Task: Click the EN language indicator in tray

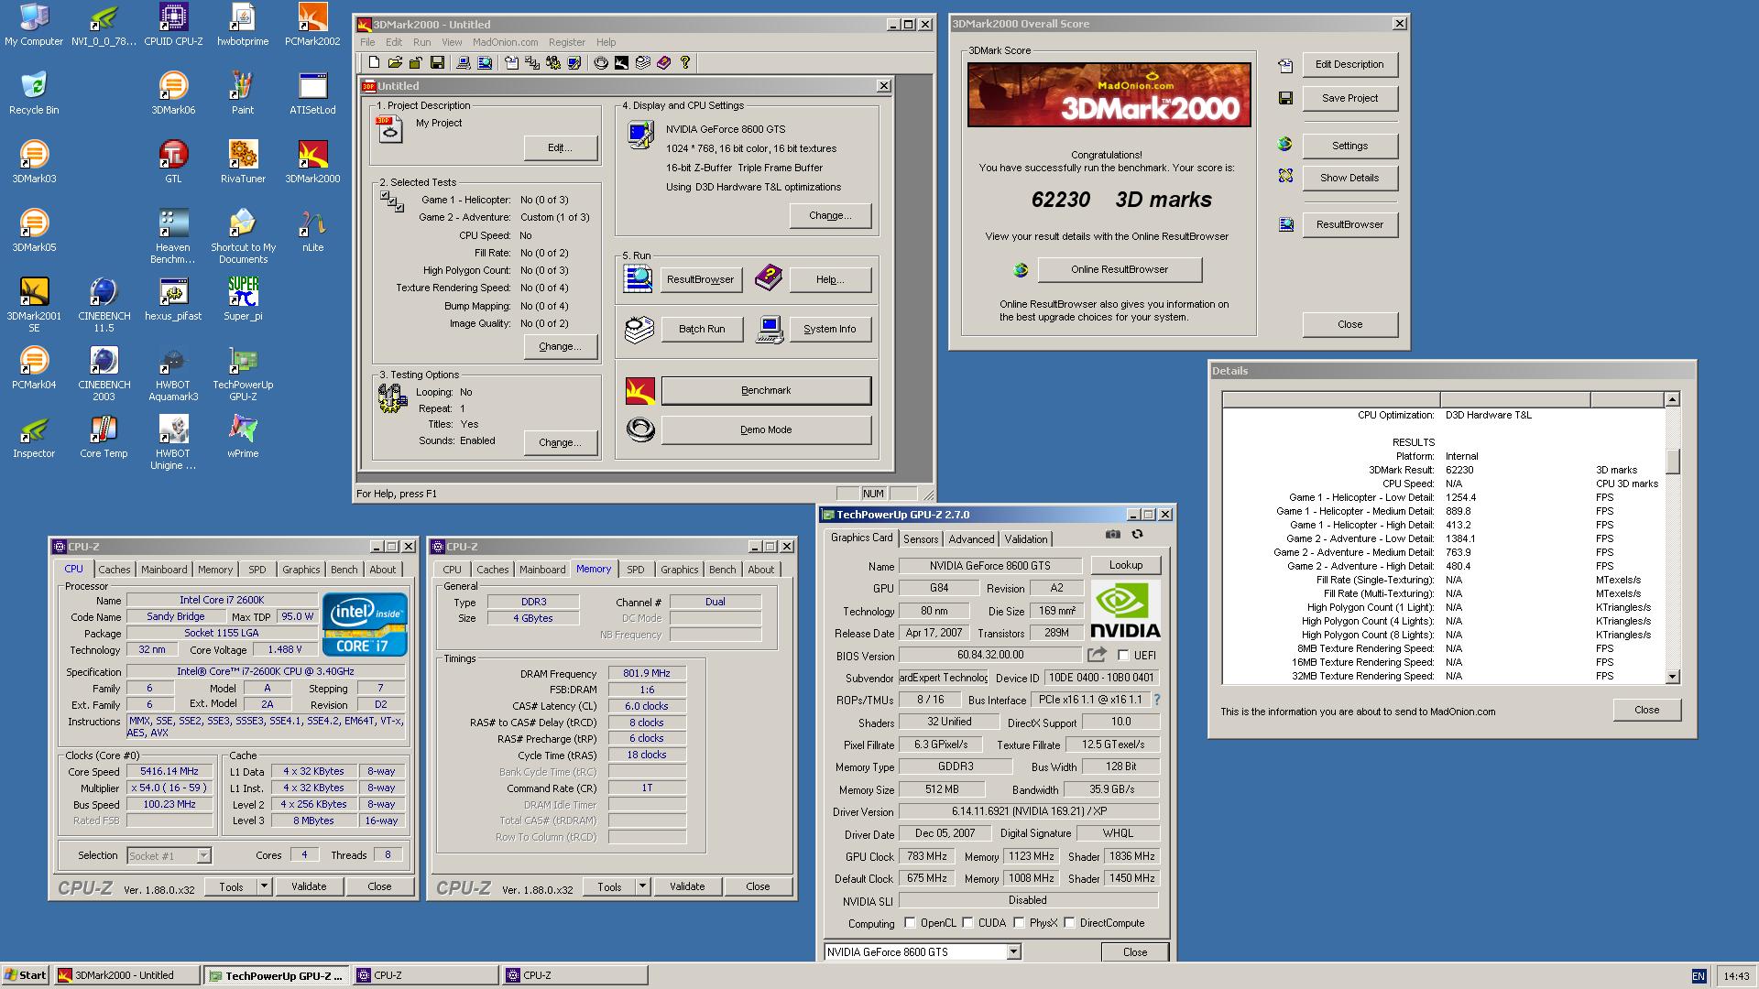Action: point(1699,976)
